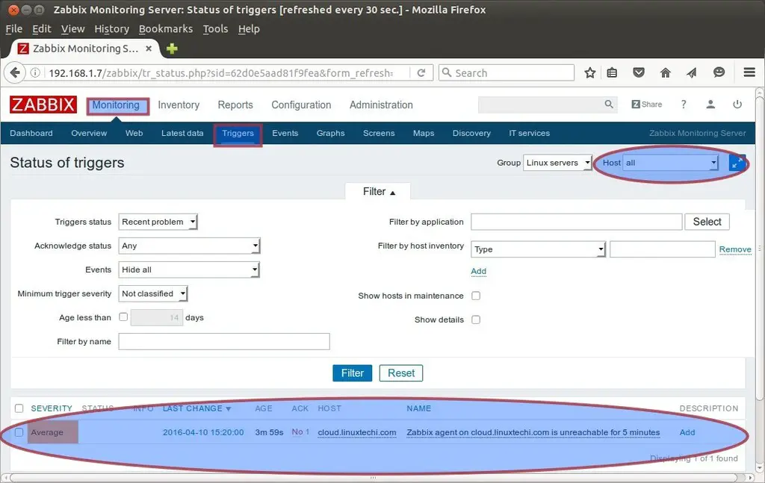765x483 pixels.
Task: Open the Zabbix agent unreachable trigger name
Action: [533, 432]
